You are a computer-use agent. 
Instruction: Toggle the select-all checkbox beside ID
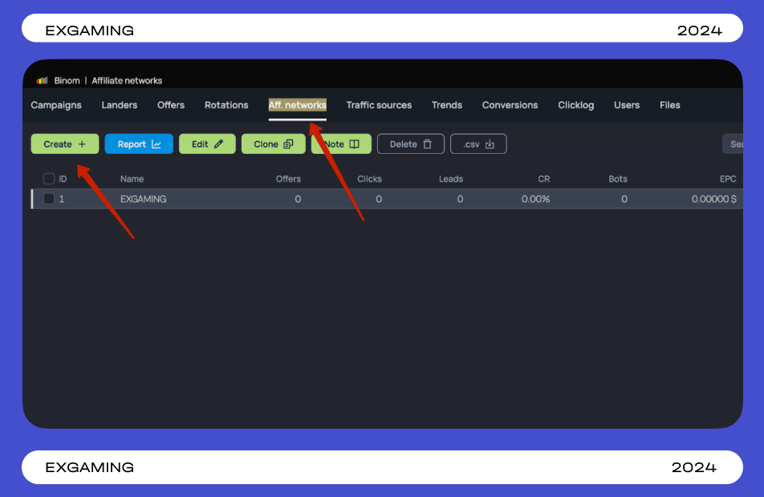point(49,179)
